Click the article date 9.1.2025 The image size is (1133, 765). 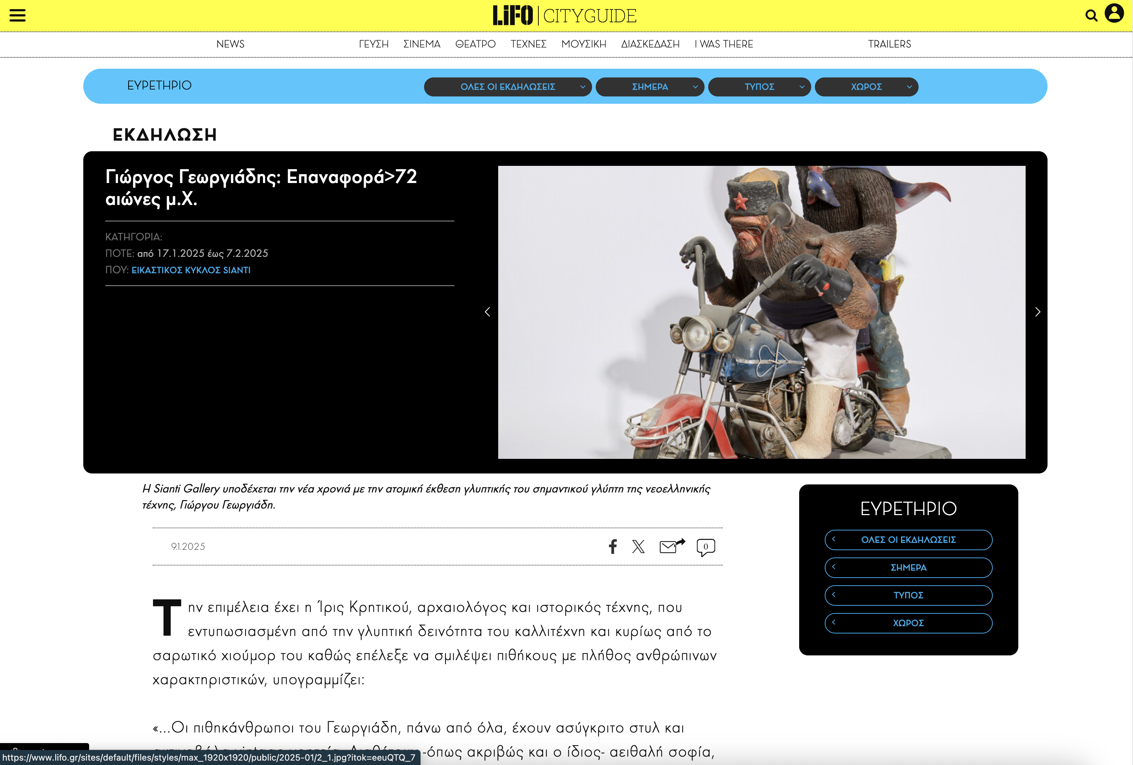tap(188, 547)
